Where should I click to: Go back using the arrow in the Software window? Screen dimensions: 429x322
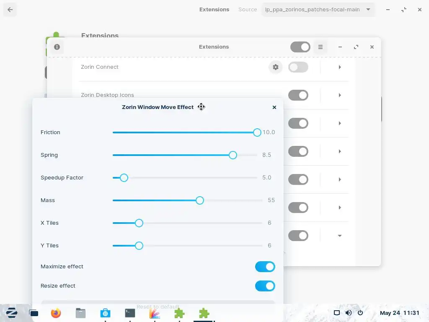click(10, 10)
